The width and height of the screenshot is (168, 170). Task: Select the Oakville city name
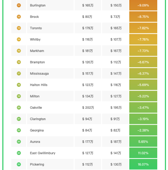(x=36, y=107)
